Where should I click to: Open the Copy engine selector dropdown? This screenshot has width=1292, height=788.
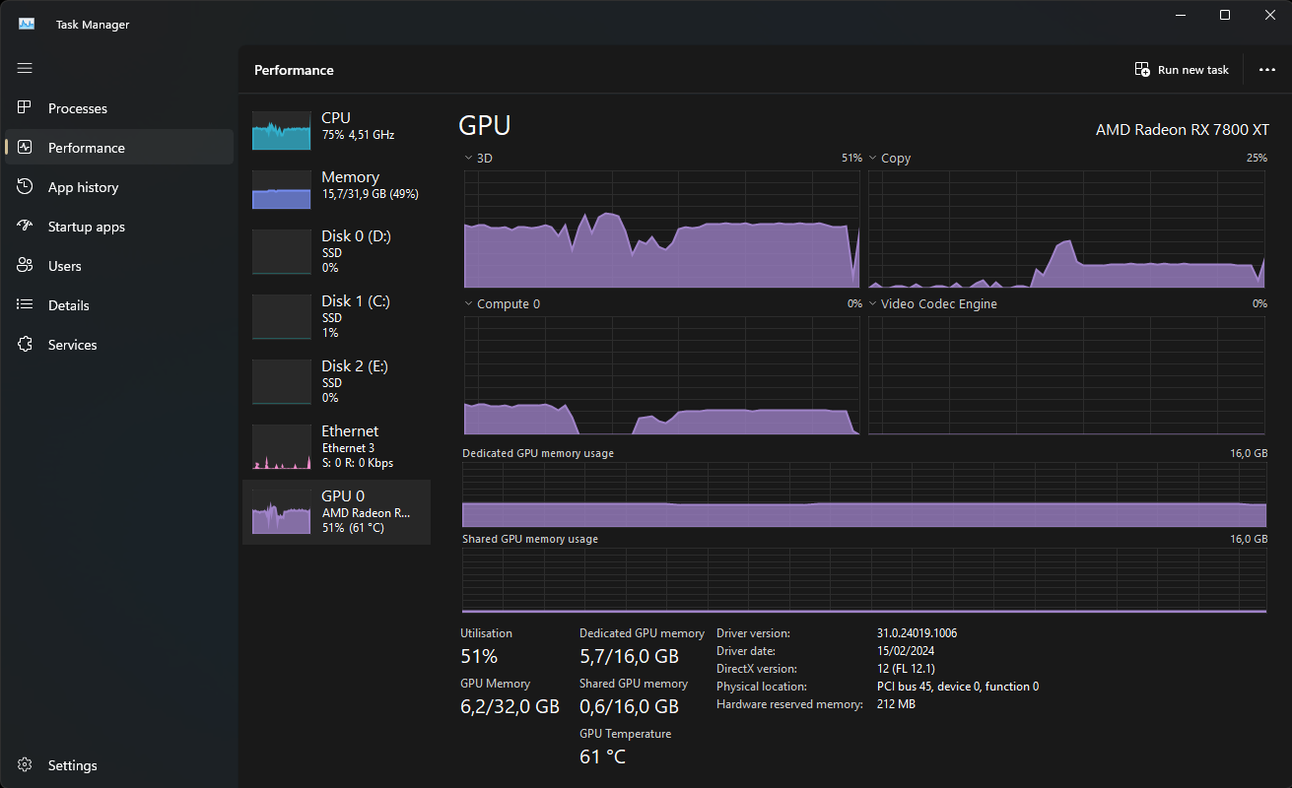coord(871,157)
